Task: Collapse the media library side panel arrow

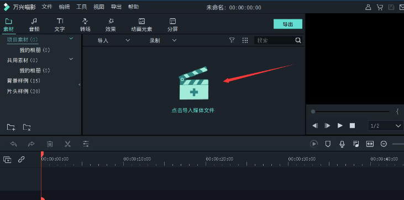Action: coord(80,85)
